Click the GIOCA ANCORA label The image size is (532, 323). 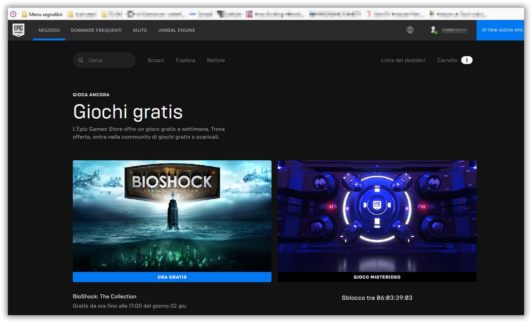tap(91, 95)
